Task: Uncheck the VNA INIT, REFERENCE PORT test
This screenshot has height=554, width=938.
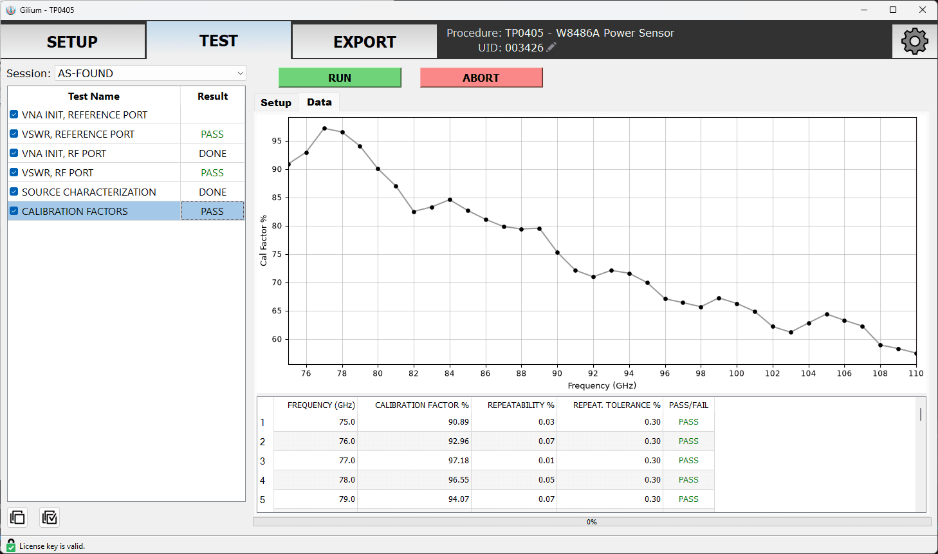Action: pos(14,115)
